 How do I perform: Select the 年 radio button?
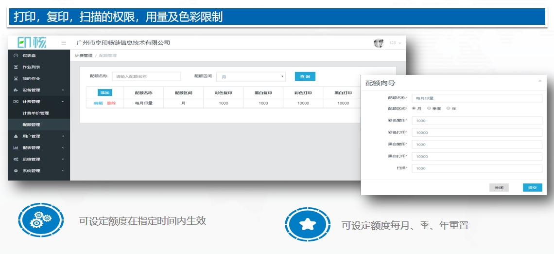(x=448, y=109)
